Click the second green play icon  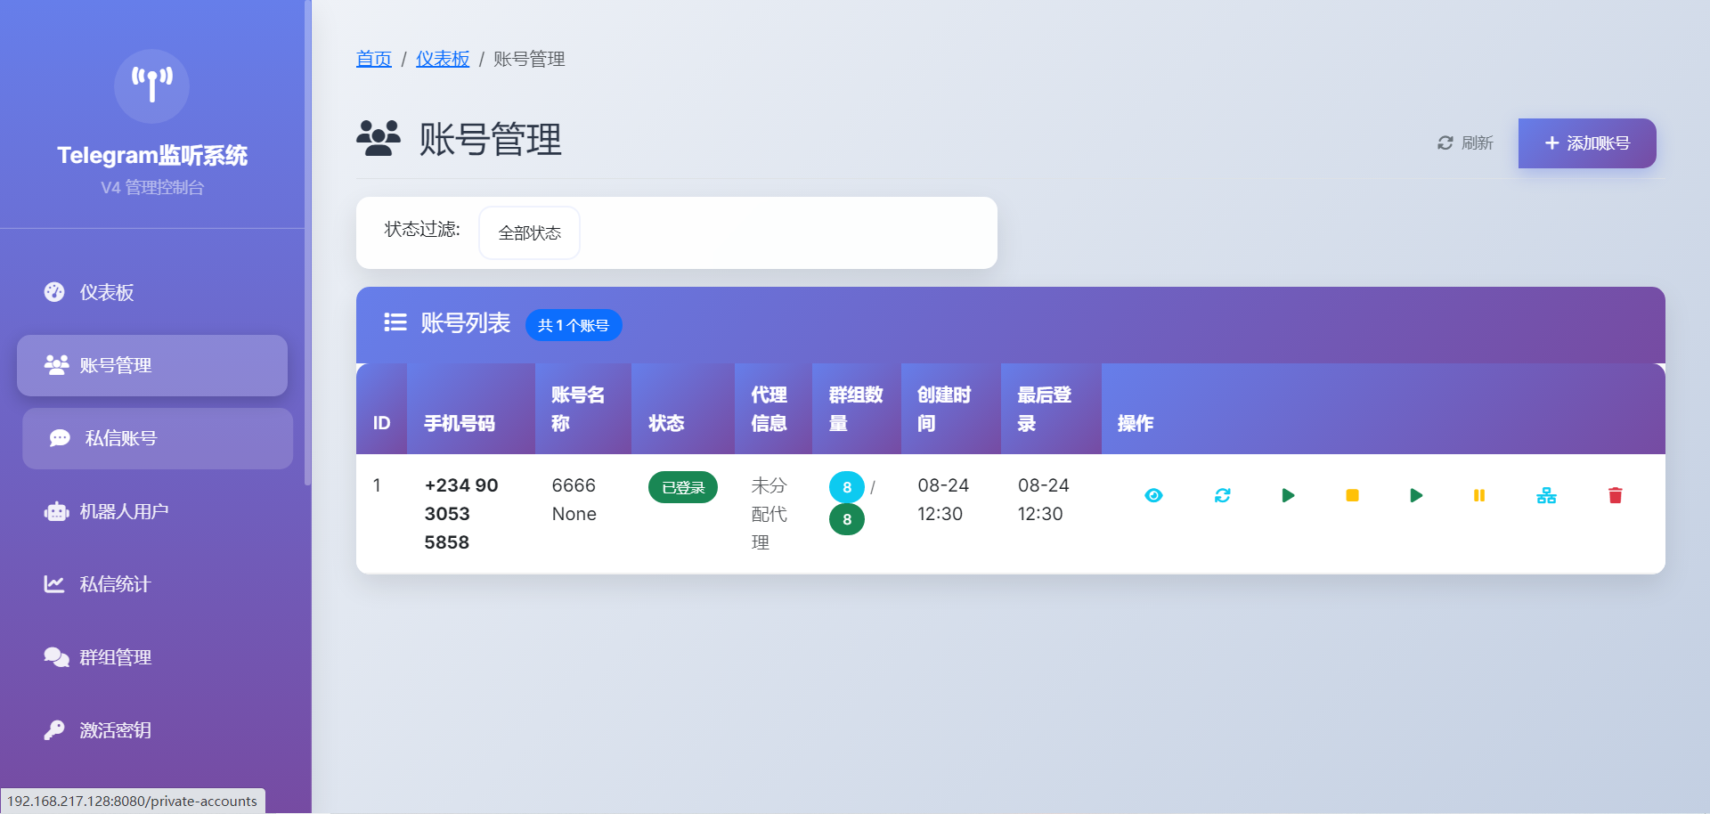[x=1416, y=495]
